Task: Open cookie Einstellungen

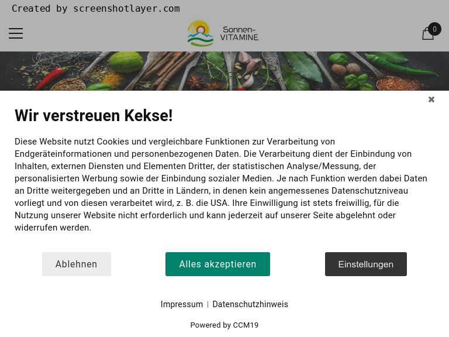Action: 365,264
